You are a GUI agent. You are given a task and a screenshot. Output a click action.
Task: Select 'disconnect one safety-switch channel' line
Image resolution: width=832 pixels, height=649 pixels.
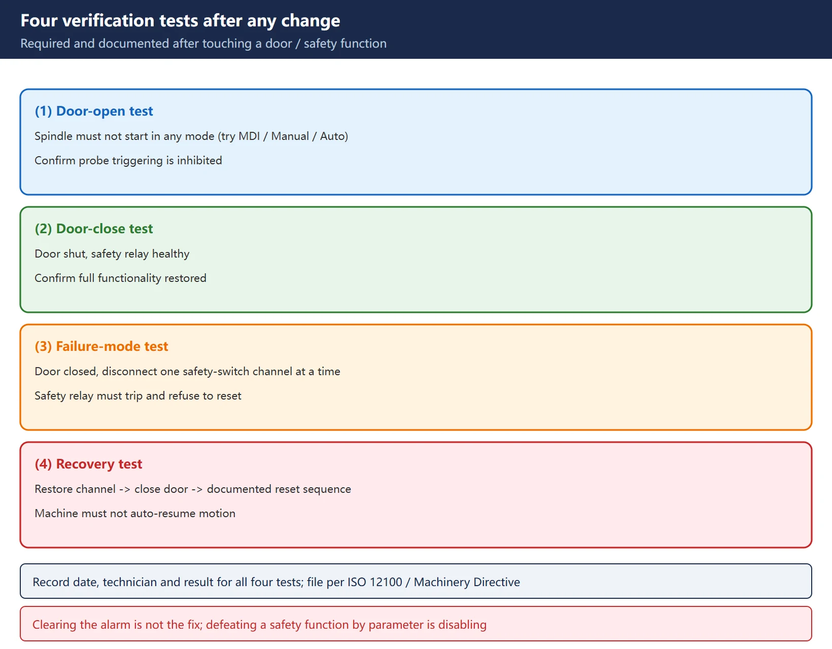coord(188,371)
